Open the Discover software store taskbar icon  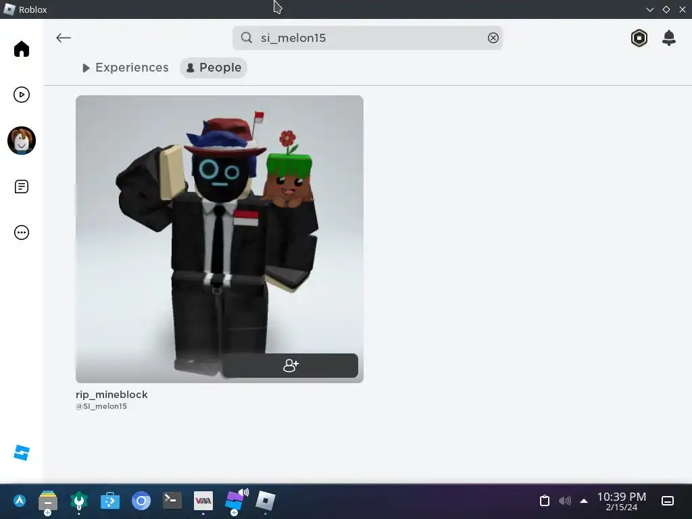click(x=110, y=501)
